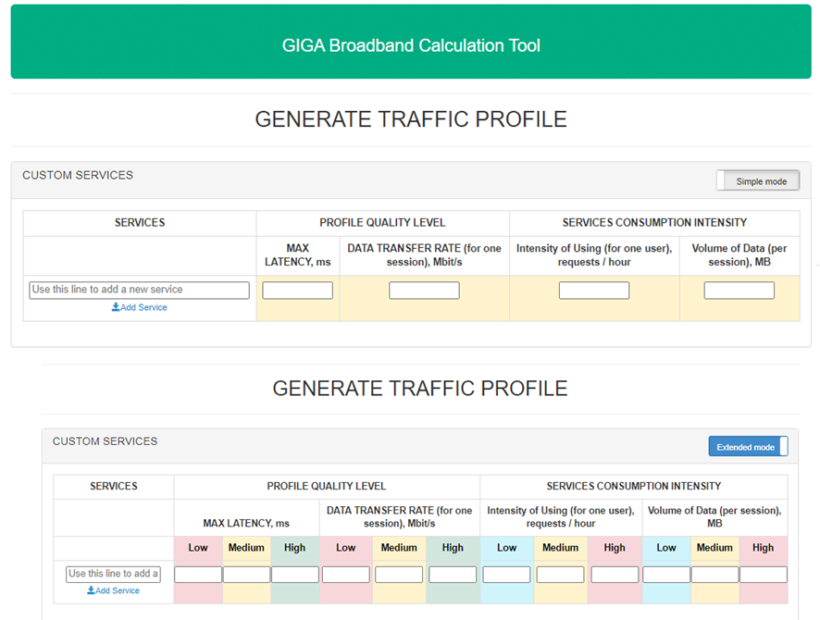Select the Medium MAX LATENCY input field
The image size is (820, 620).
(246, 575)
